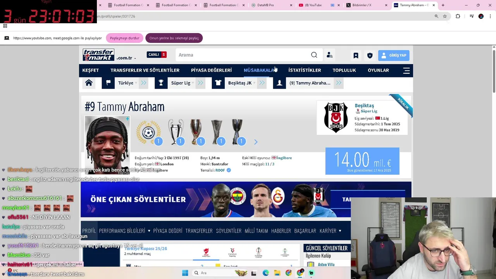Click the Transfermarkt logo

pos(98,55)
